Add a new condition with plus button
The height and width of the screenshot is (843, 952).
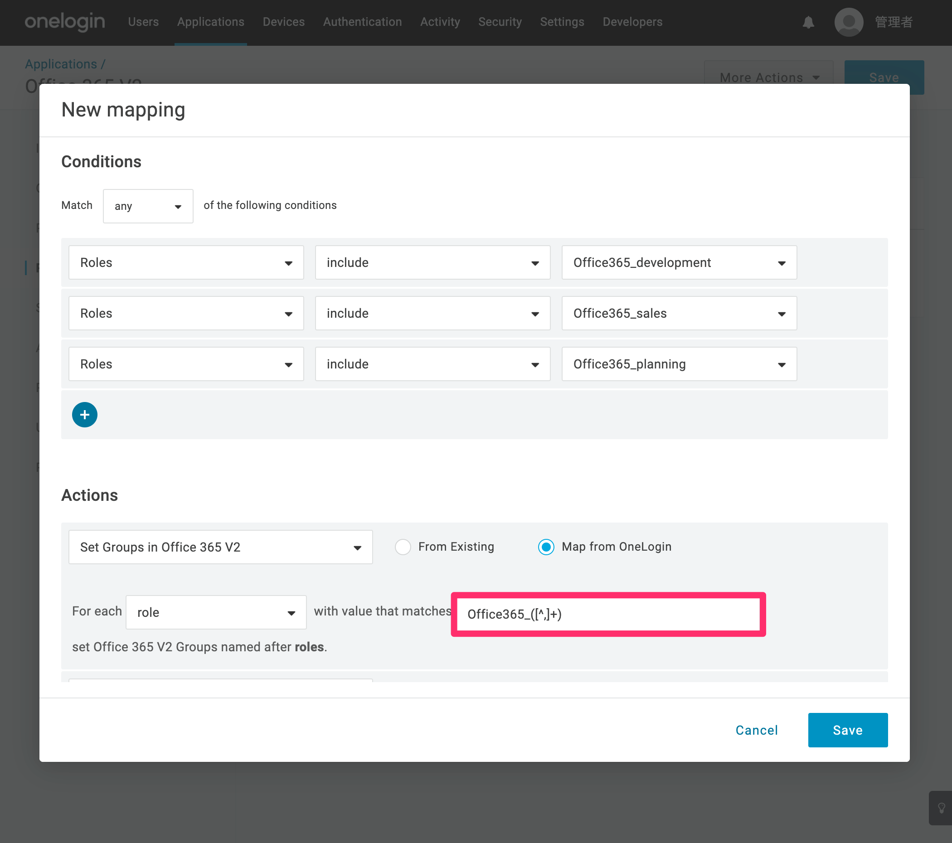85,415
